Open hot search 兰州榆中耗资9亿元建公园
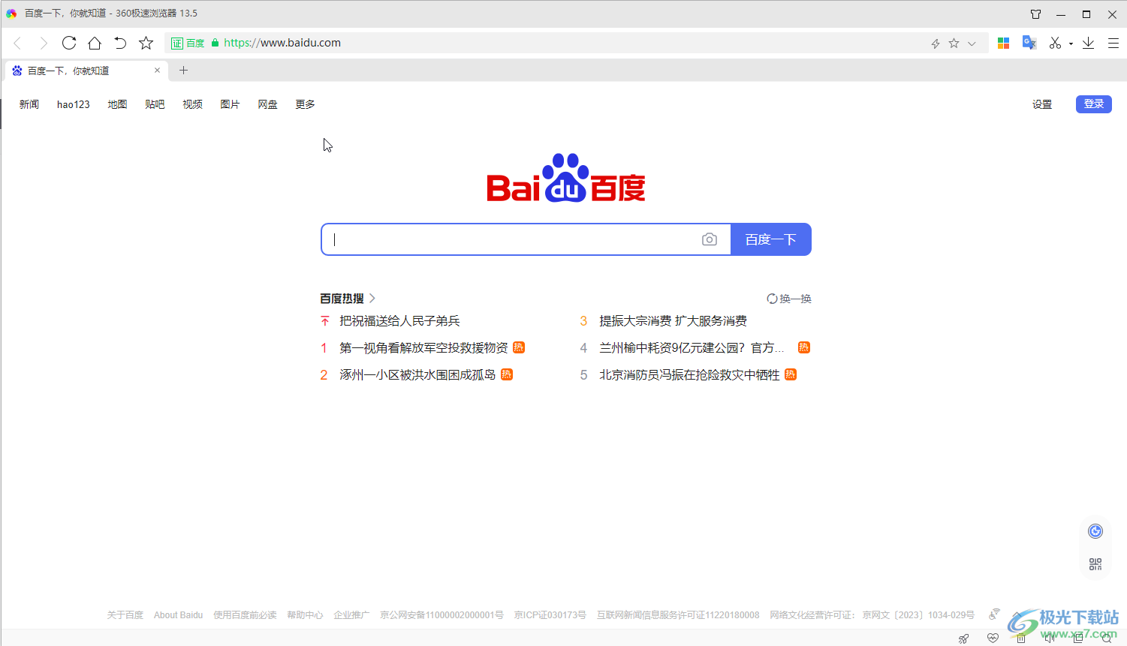Screen dimensions: 1127x646 point(692,348)
